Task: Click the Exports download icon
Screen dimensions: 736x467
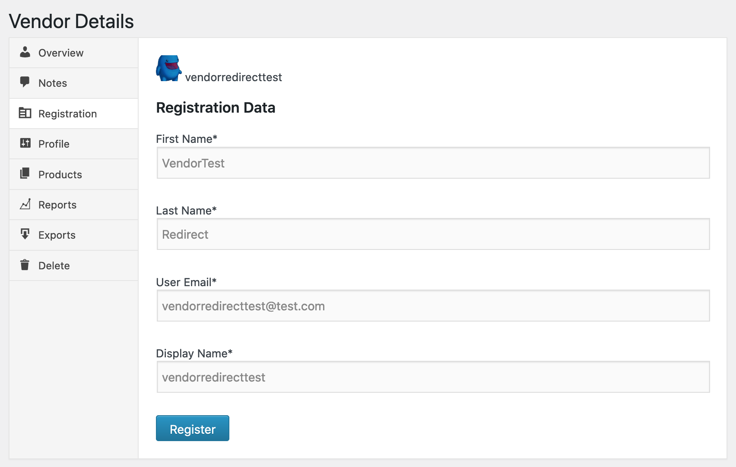Action: coord(25,234)
